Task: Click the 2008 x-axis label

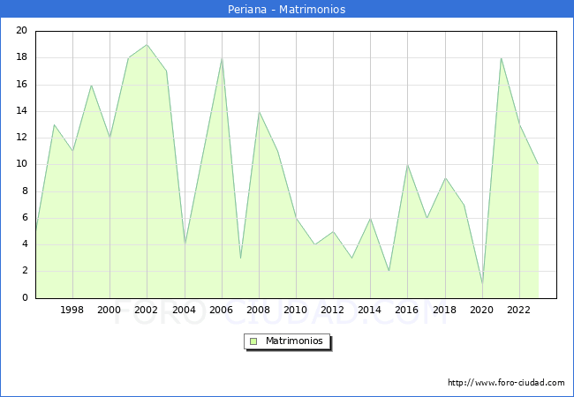Action: click(259, 310)
